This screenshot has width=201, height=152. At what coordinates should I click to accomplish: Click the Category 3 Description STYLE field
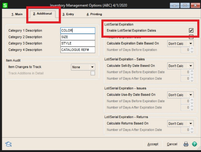78,44
